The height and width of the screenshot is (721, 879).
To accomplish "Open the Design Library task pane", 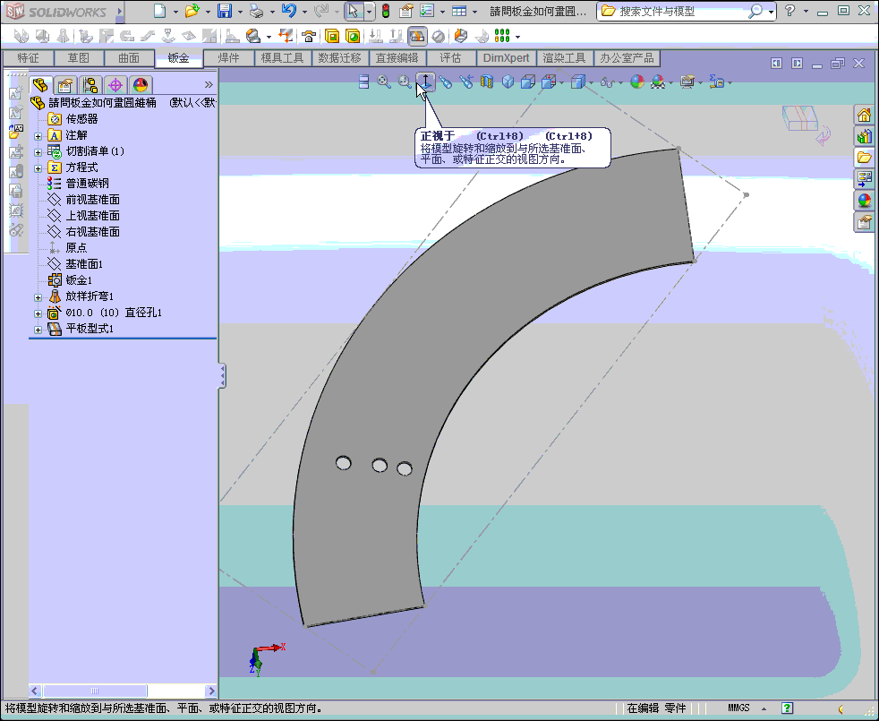I will (864, 136).
